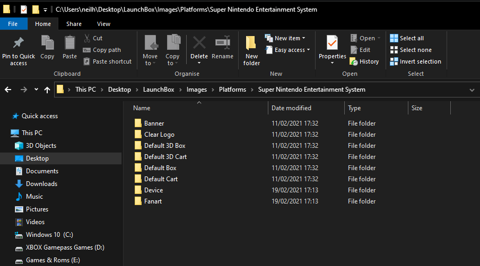480x266 pixels.
Task: Click the Paste clipboard icon
Action: point(69,42)
